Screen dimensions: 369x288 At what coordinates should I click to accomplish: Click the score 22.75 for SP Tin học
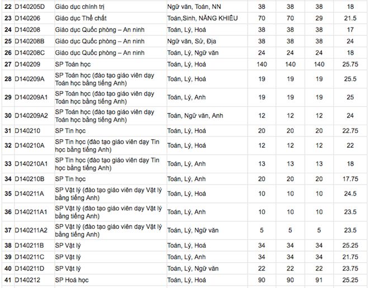349,131
